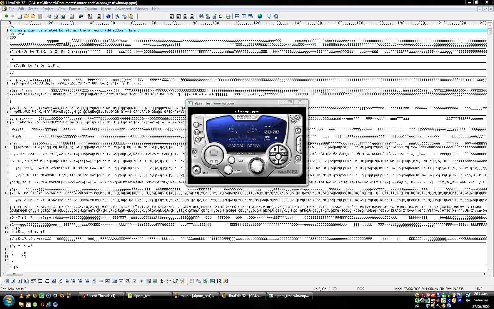Switch to alpnm_test folder taskbar button
The width and height of the screenshot is (494, 309).
click(x=148, y=296)
